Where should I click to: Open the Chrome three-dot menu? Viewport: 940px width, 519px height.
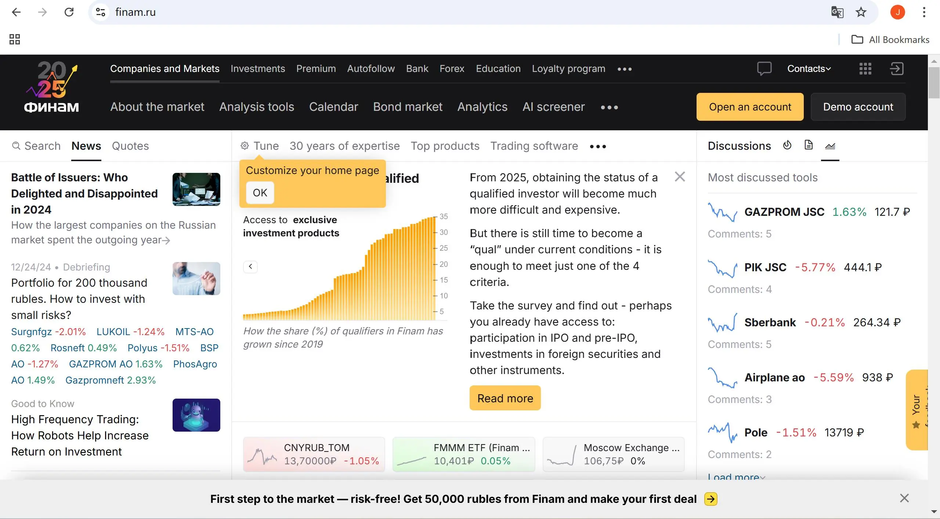924,12
